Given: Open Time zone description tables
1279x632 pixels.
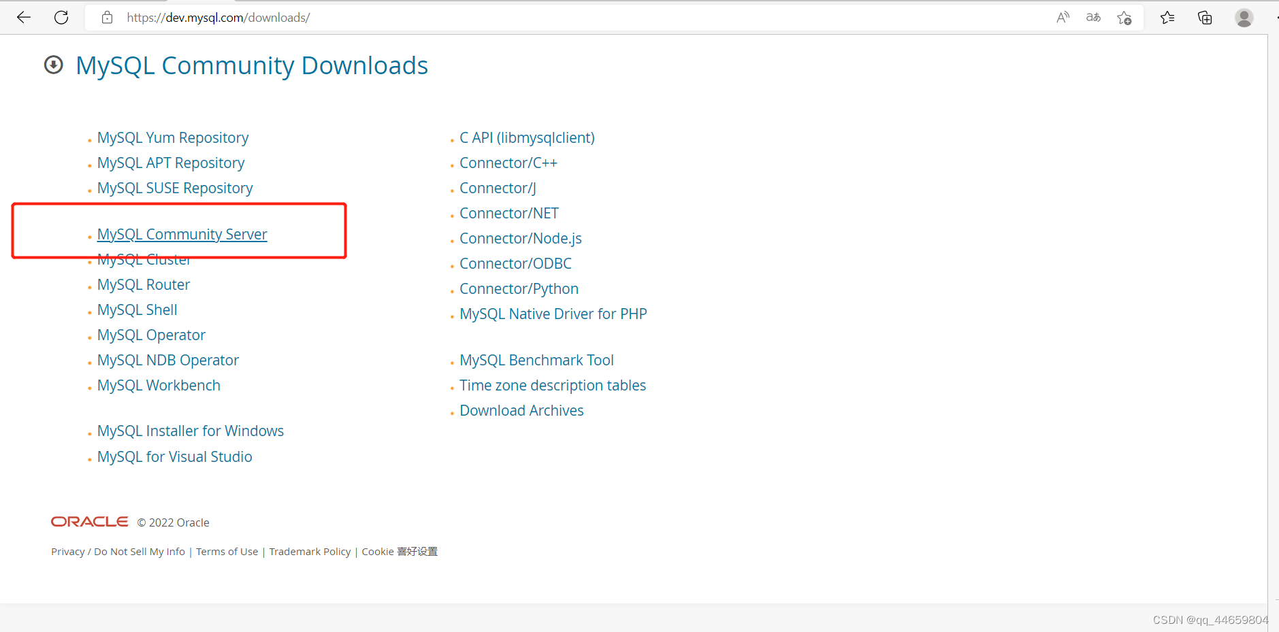Looking at the screenshot, I should pos(553,386).
